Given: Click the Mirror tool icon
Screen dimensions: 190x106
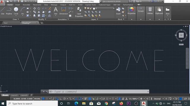Looking at the screenshot, I should pyautogui.click(x=39, y=12).
